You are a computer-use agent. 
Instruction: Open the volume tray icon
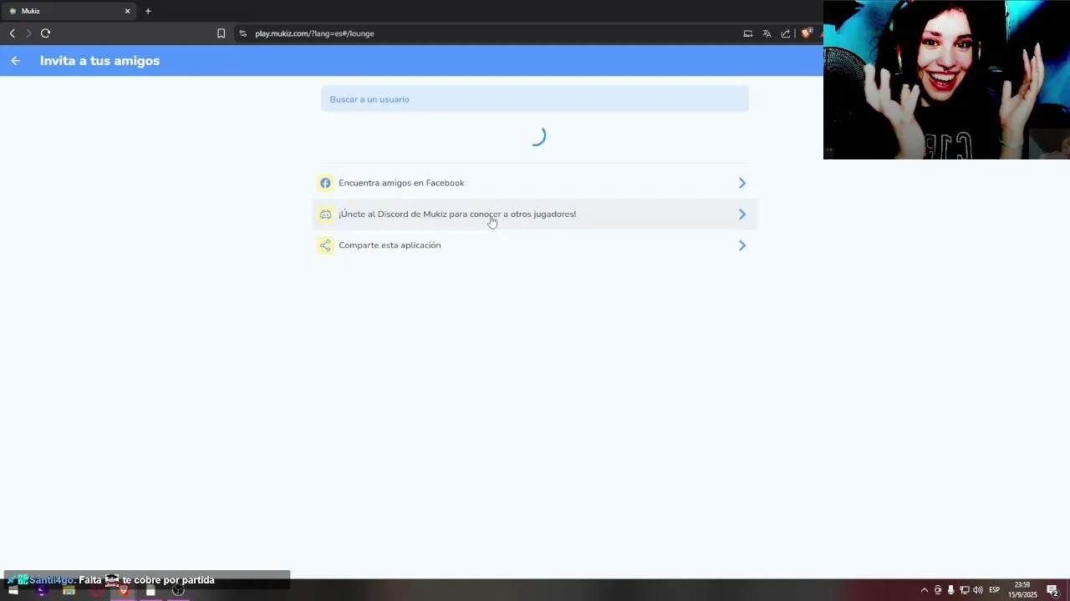click(977, 590)
